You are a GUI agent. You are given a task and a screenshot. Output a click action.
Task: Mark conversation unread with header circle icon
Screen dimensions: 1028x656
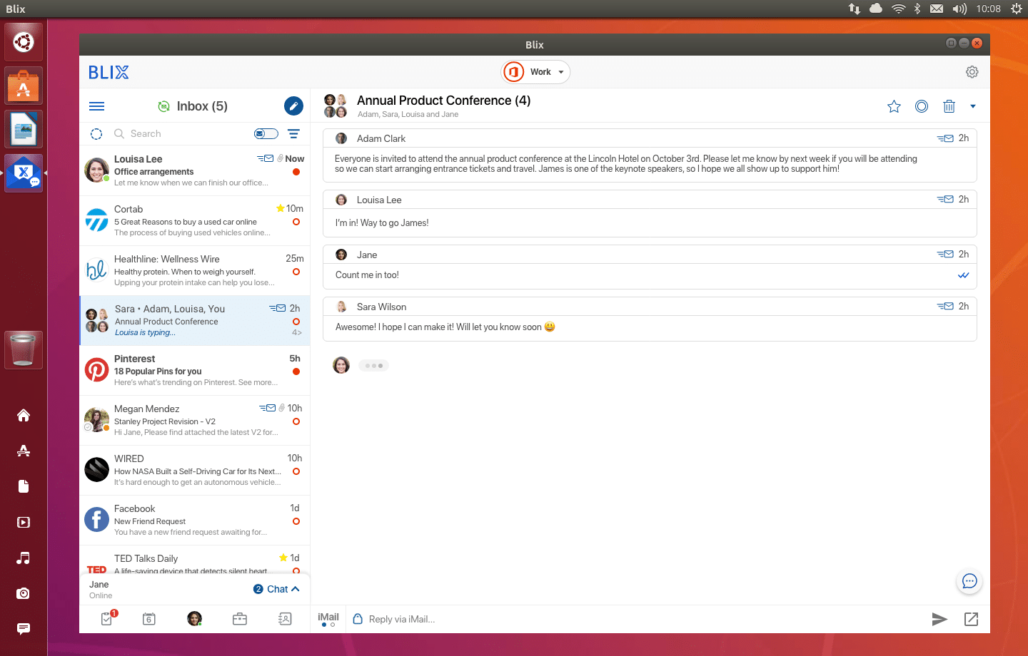pyautogui.click(x=922, y=106)
